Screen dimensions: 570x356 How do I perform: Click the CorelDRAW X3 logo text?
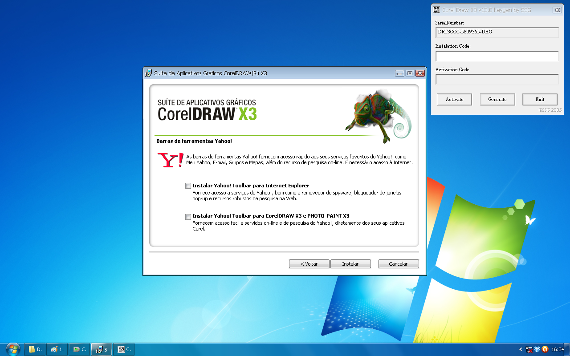207,114
